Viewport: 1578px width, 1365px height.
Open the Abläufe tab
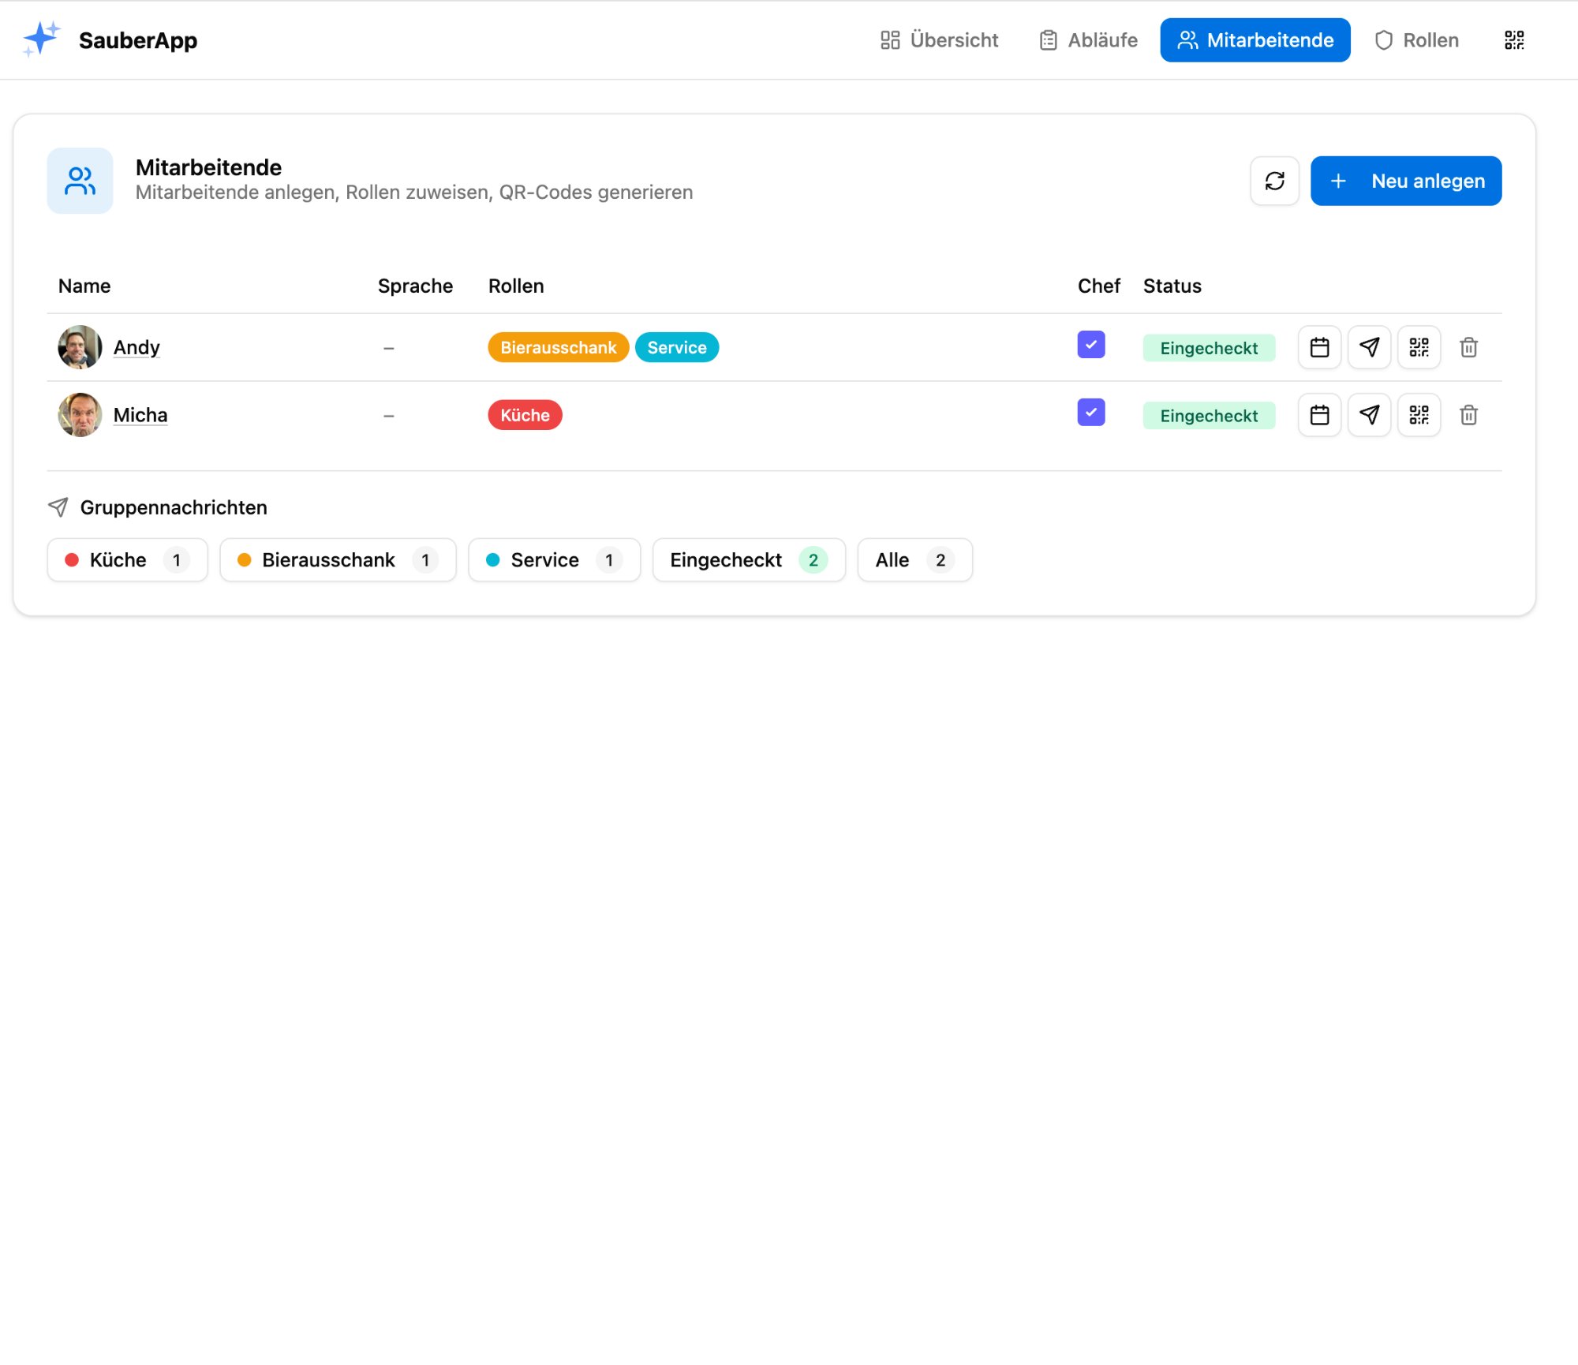pyautogui.click(x=1089, y=40)
